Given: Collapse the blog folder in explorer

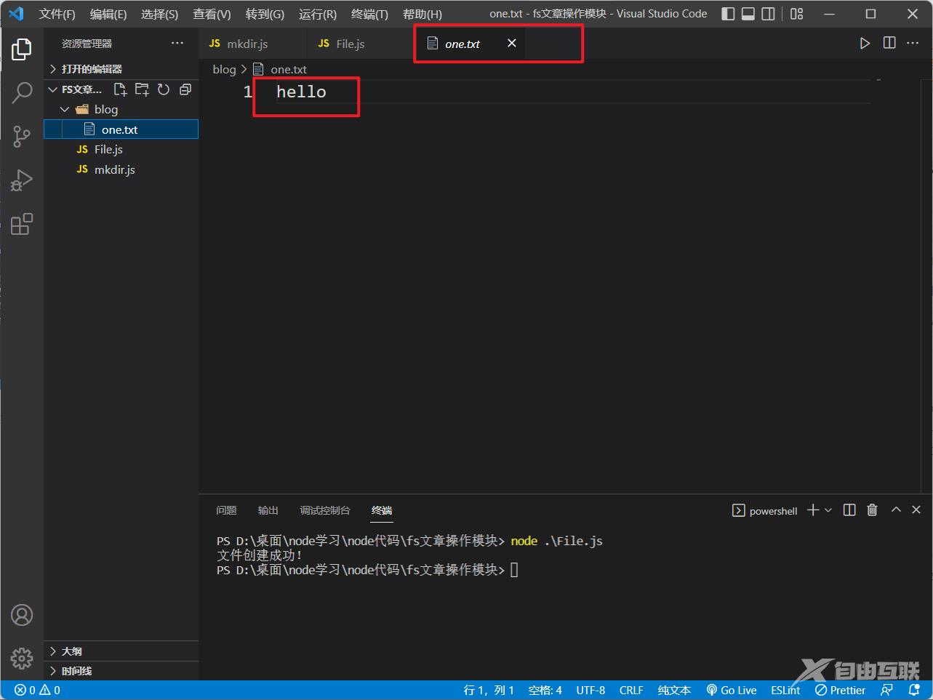Looking at the screenshot, I should [121, 109].
